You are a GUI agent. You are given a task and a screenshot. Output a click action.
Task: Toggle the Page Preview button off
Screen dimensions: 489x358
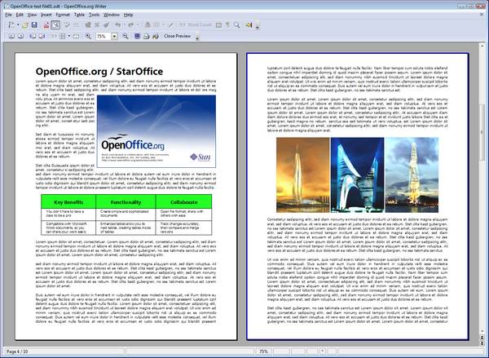click(55, 25)
